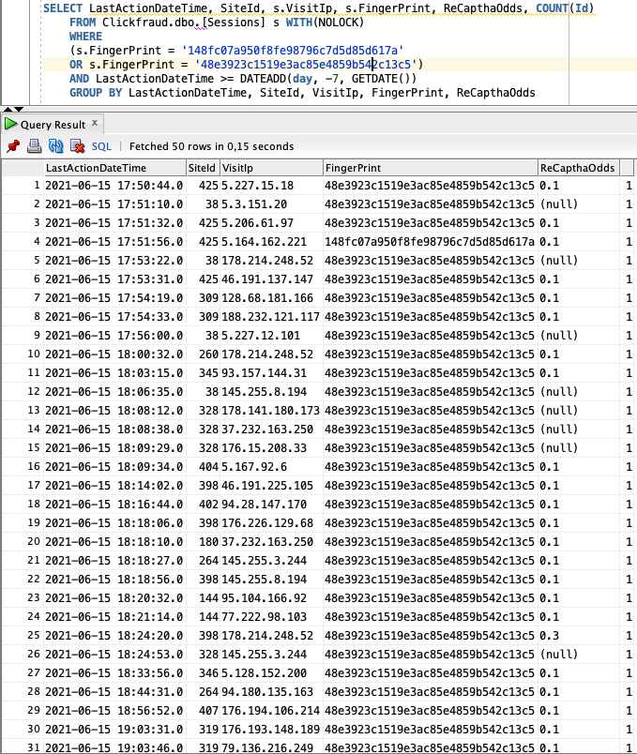Click the GROUP BY keyword in editor
The width and height of the screenshot is (637, 754).
tap(96, 93)
